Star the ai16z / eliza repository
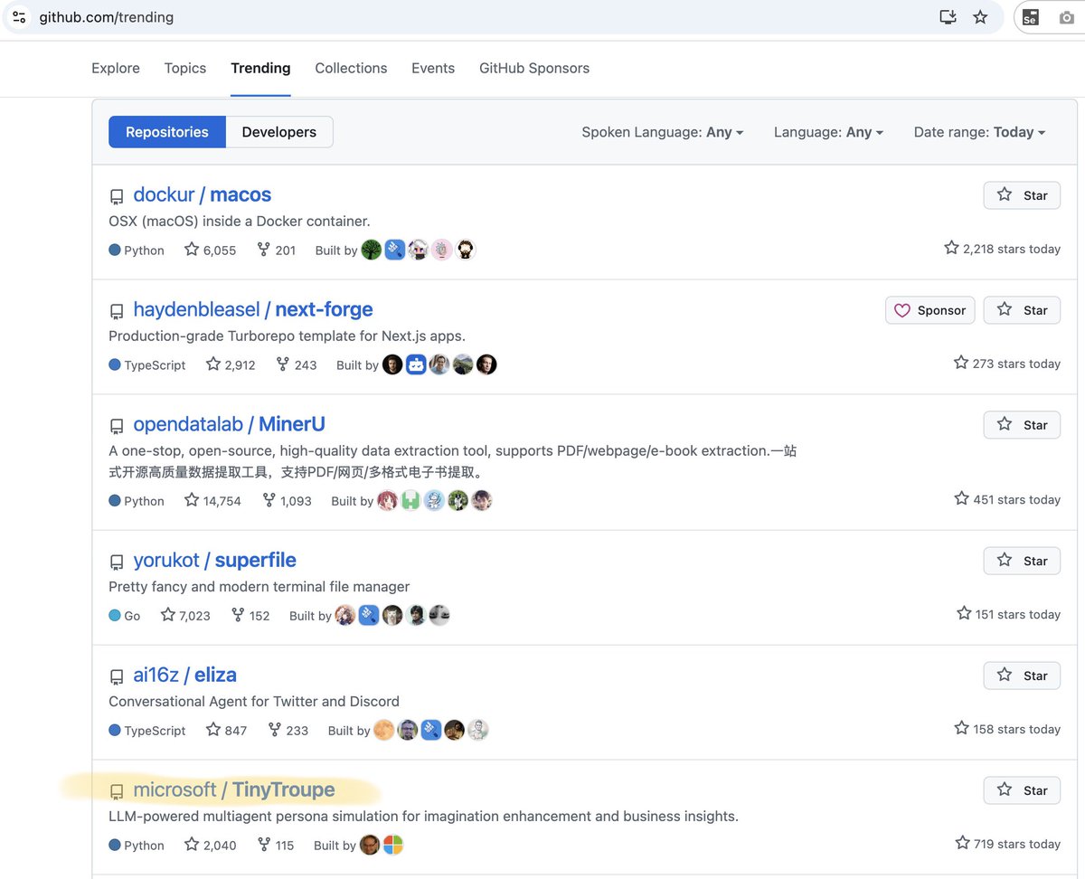Screen dimensions: 1085x879 tap(1022, 676)
